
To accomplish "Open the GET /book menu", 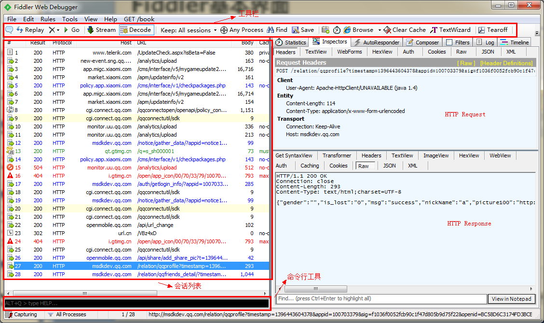I will 139,19.
